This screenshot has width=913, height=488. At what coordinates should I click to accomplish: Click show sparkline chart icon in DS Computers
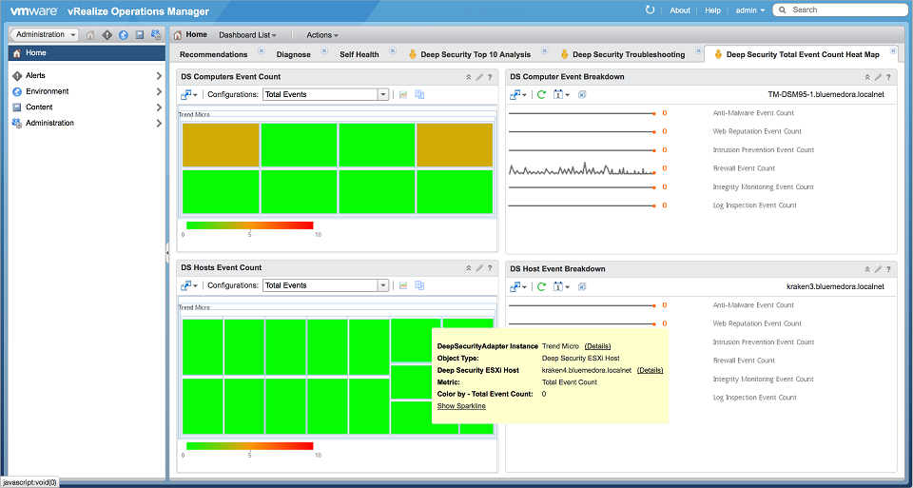(403, 94)
